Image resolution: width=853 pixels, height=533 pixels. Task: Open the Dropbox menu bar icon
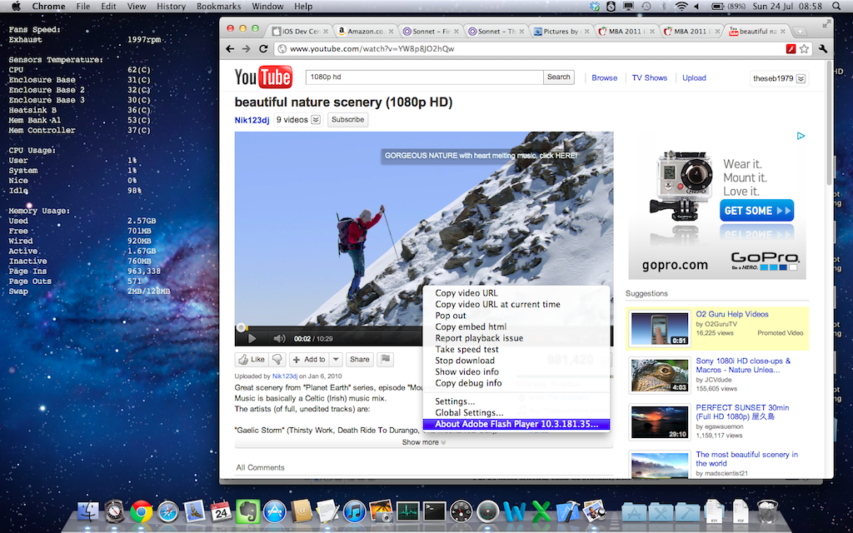point(595,7)
